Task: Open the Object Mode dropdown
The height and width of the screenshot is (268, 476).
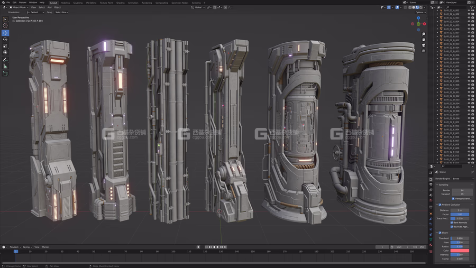Action: (x=19, y=7)
